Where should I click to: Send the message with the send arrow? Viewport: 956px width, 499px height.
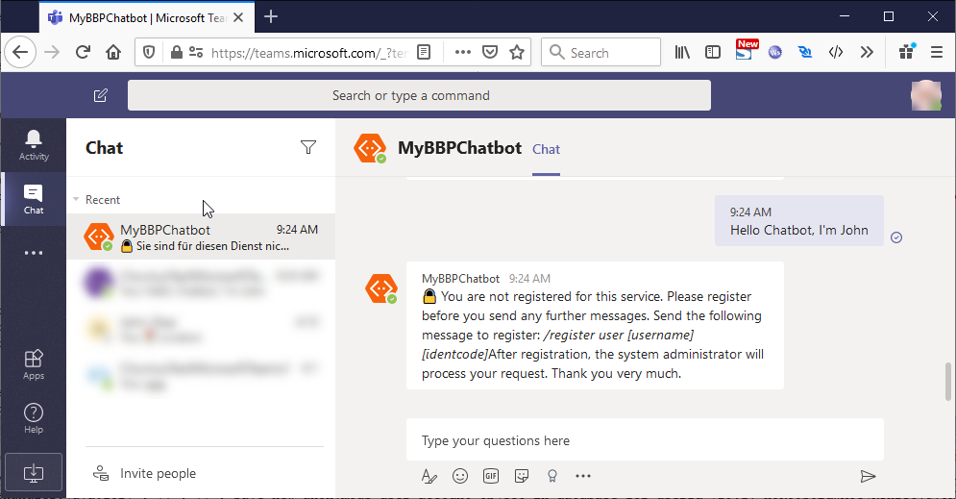point(868,476)
